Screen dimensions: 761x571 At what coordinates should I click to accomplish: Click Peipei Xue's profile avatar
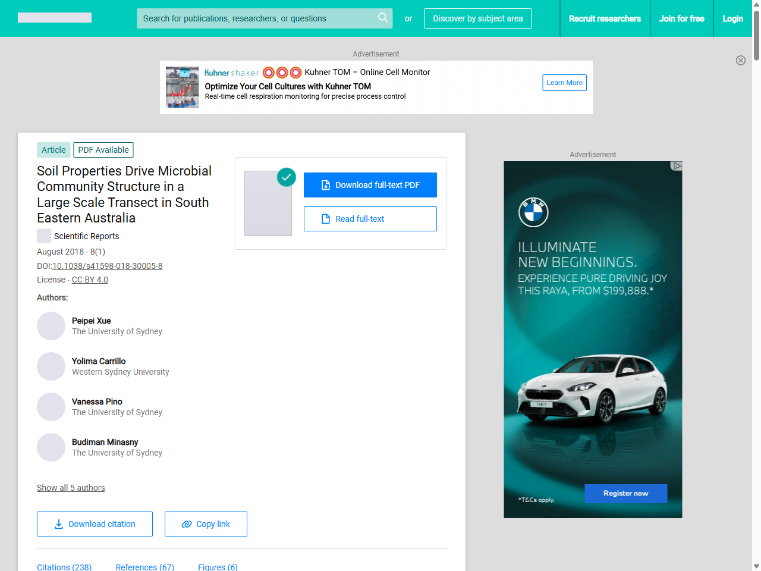(x=51, y=326)
